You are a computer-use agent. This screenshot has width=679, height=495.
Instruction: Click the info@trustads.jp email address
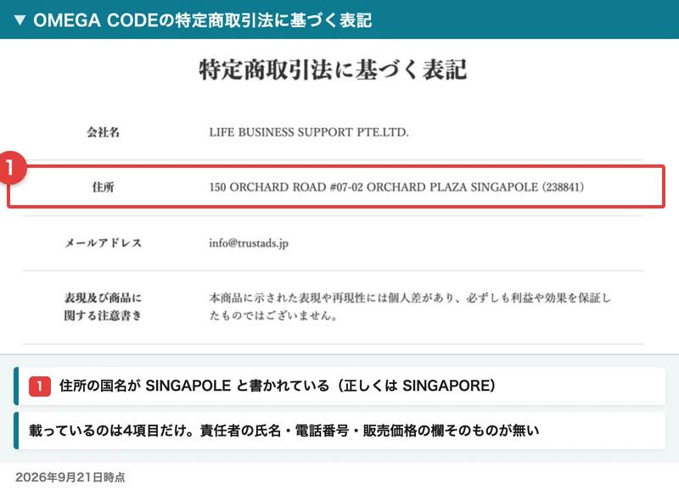[x=249, y=243]
